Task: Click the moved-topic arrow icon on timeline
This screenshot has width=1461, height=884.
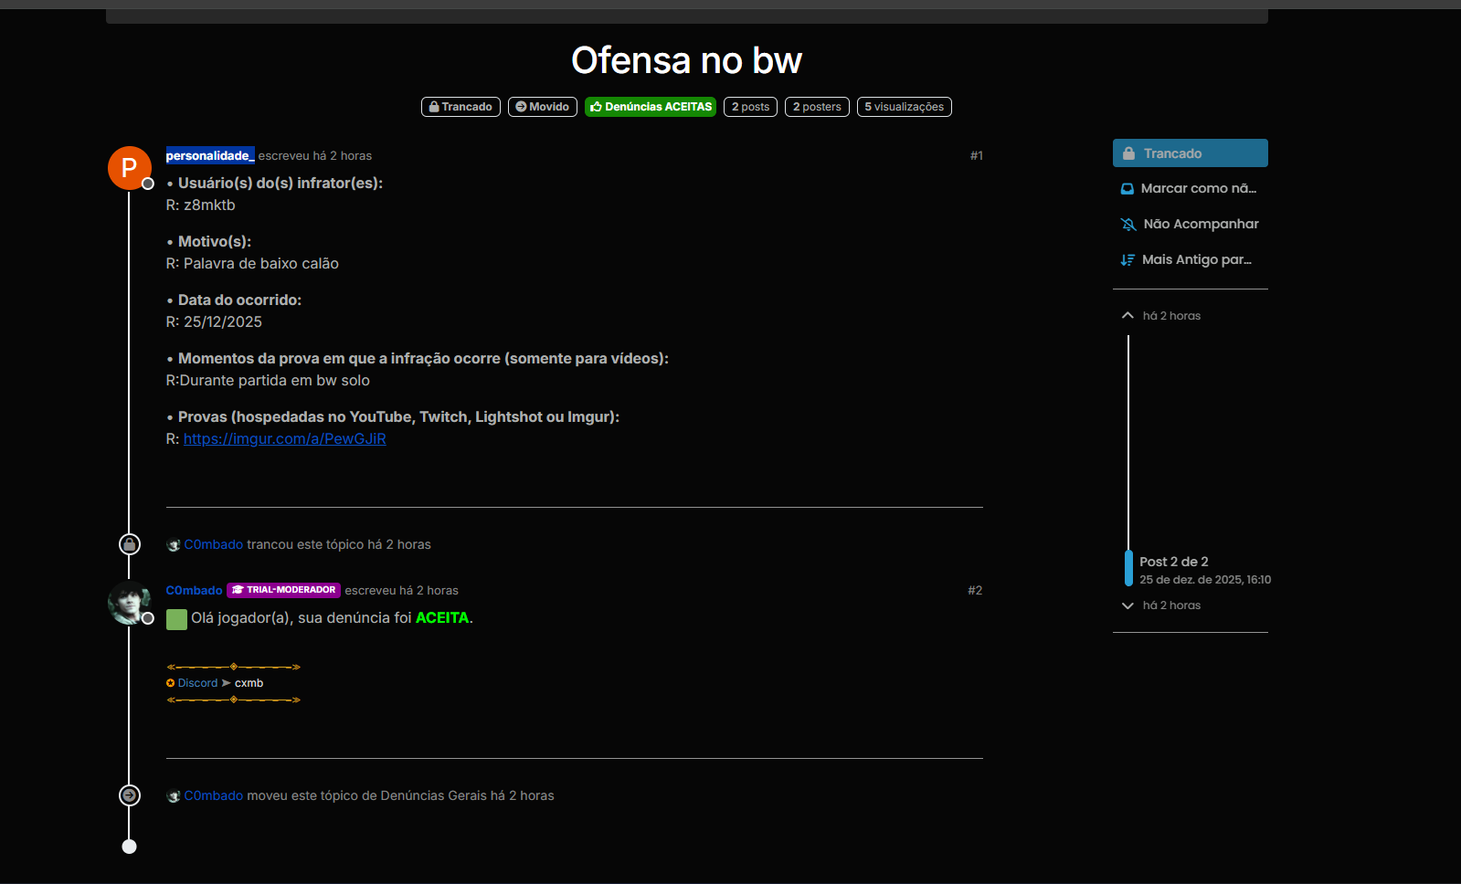Action: point(130,795)
